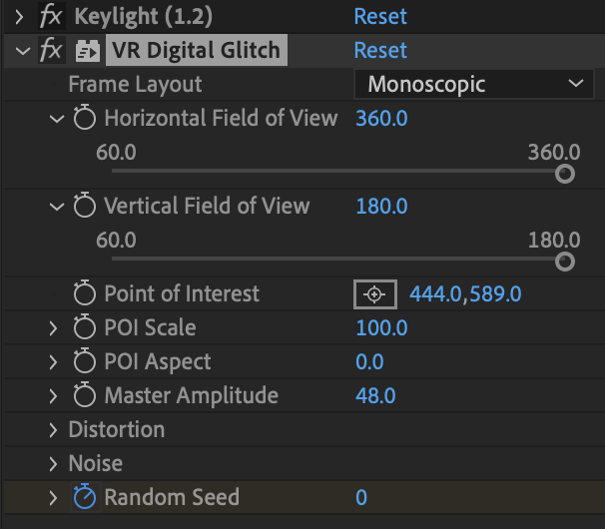The width and height of the screenshot is (605, 529).
Task: Click the VR Digital Glitch preset icon
Action: click(86, 51)
